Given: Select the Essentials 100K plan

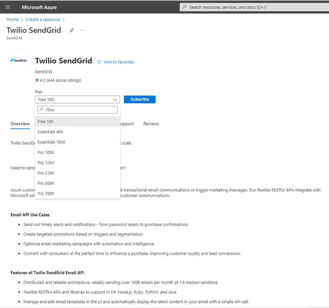Looking at the screenshot, I should click(x=77, y=142).
